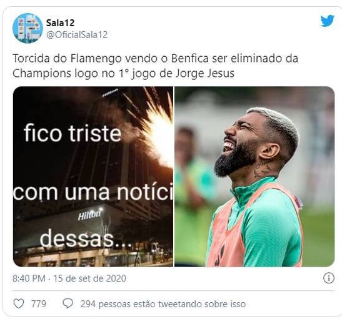Like the tweet with the heart icon
This screenshot has width=342, height=324.
point(19,303)
